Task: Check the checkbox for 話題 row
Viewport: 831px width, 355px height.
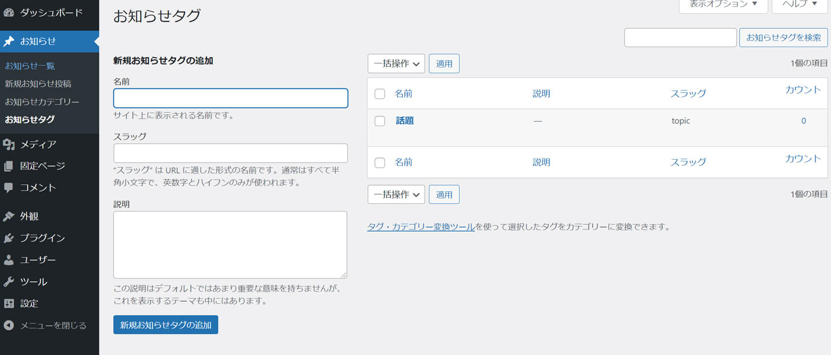Action: (380, 121)
